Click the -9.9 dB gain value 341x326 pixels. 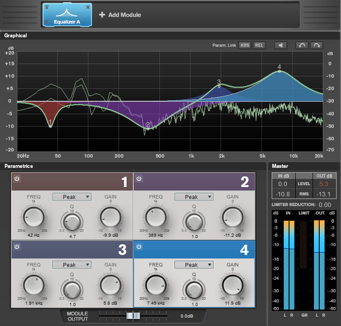click(111, 235)
